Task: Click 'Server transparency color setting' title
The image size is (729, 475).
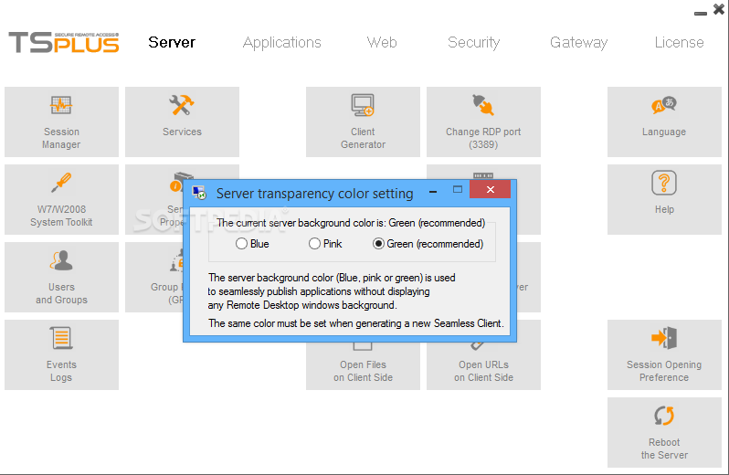Action: pos(315,194)
